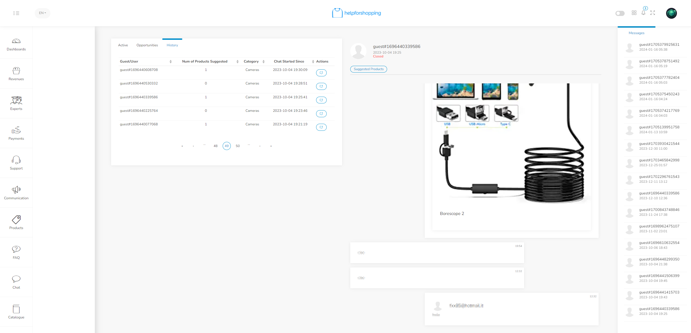Viewport: 691px width, 333px height.
Task: Click the notifications bell icon
Action: point(643,13)
